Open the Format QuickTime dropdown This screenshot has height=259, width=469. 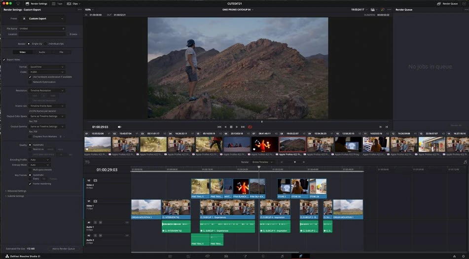coord(47,67)
